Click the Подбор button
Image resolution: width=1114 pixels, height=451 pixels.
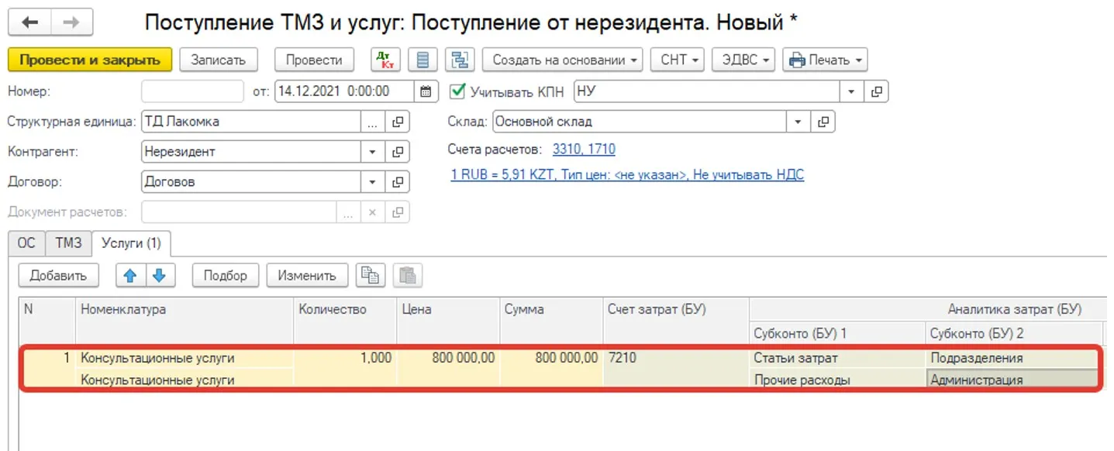pyautogui.click(x=225, y=275)
